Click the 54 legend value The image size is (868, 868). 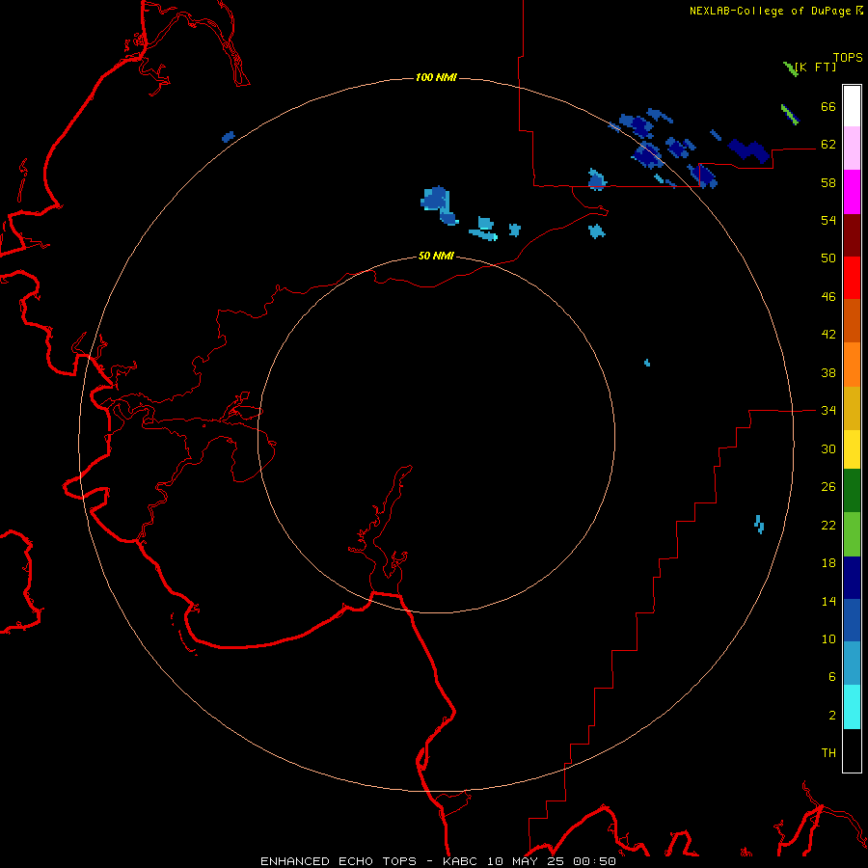[828, 220]
